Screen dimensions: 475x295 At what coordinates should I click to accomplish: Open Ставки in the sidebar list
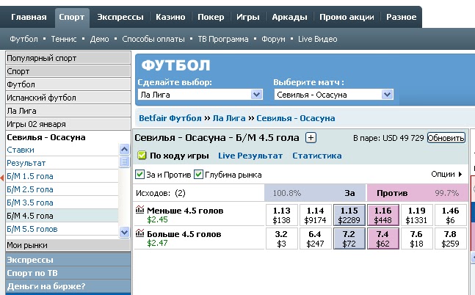pyautogui.click(x=21, y=150)
